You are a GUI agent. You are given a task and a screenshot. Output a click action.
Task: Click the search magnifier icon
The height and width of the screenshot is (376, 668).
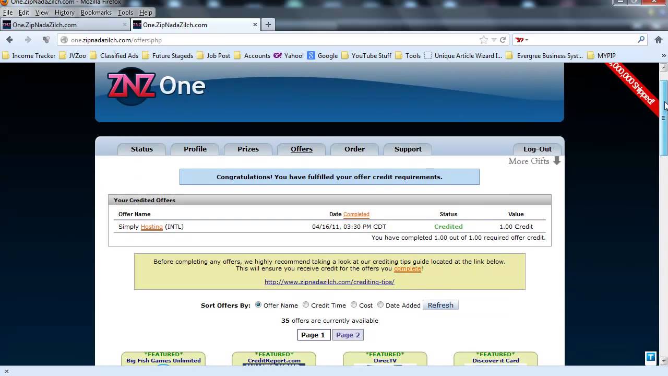641,40
